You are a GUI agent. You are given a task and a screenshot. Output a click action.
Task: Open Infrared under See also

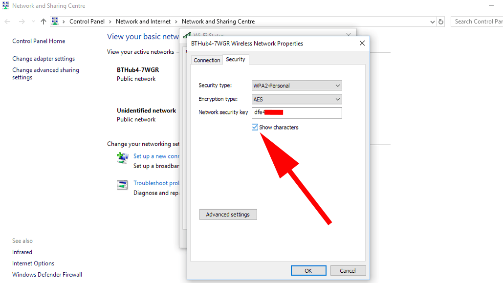tap(22, 252)
